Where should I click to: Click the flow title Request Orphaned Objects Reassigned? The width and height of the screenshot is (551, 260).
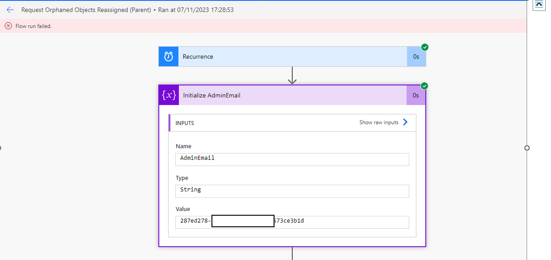[86, 10]
